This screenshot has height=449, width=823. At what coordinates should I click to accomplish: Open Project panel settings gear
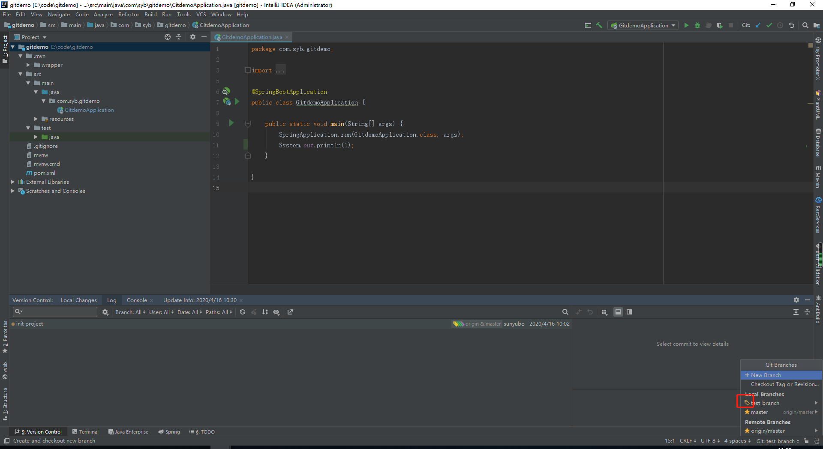click(193, 37)
